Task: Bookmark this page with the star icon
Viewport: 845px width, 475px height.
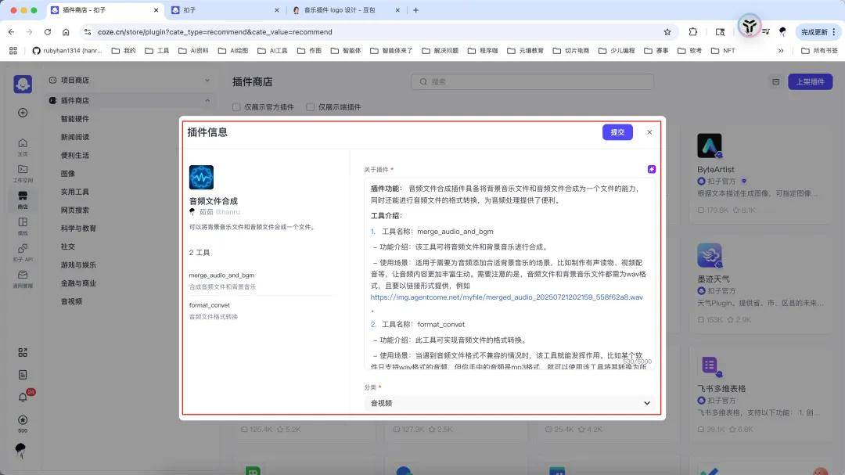Action: [x=667, y=32]
